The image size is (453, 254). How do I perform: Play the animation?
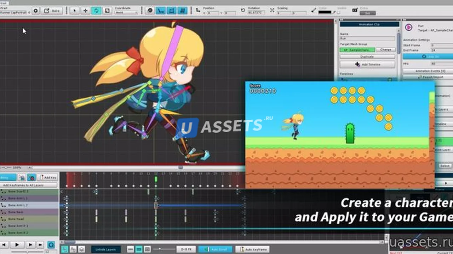pos(17,244)
